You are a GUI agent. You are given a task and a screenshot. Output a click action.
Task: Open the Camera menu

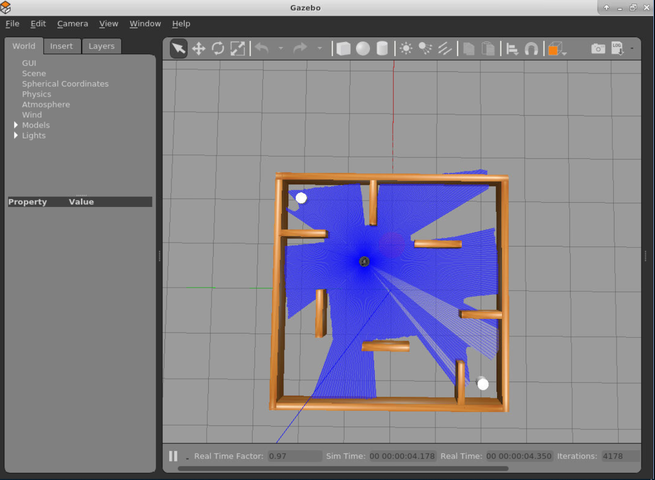click(x=72, y=24)
